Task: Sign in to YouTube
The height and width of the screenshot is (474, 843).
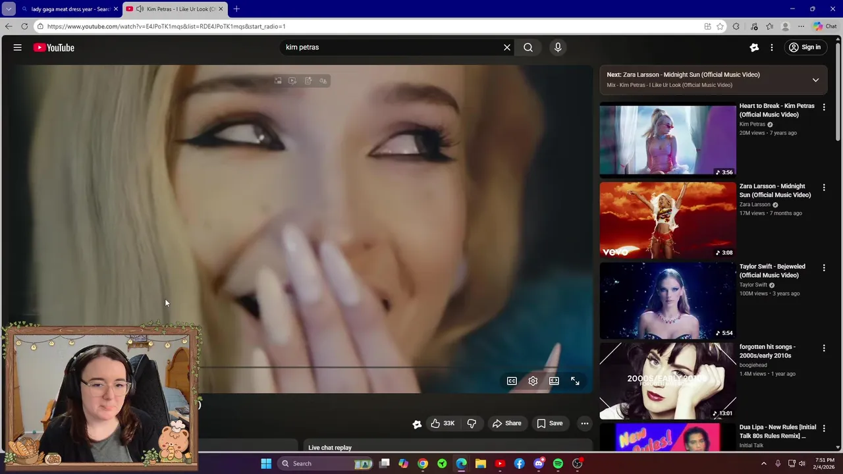Action: point(805,47)
